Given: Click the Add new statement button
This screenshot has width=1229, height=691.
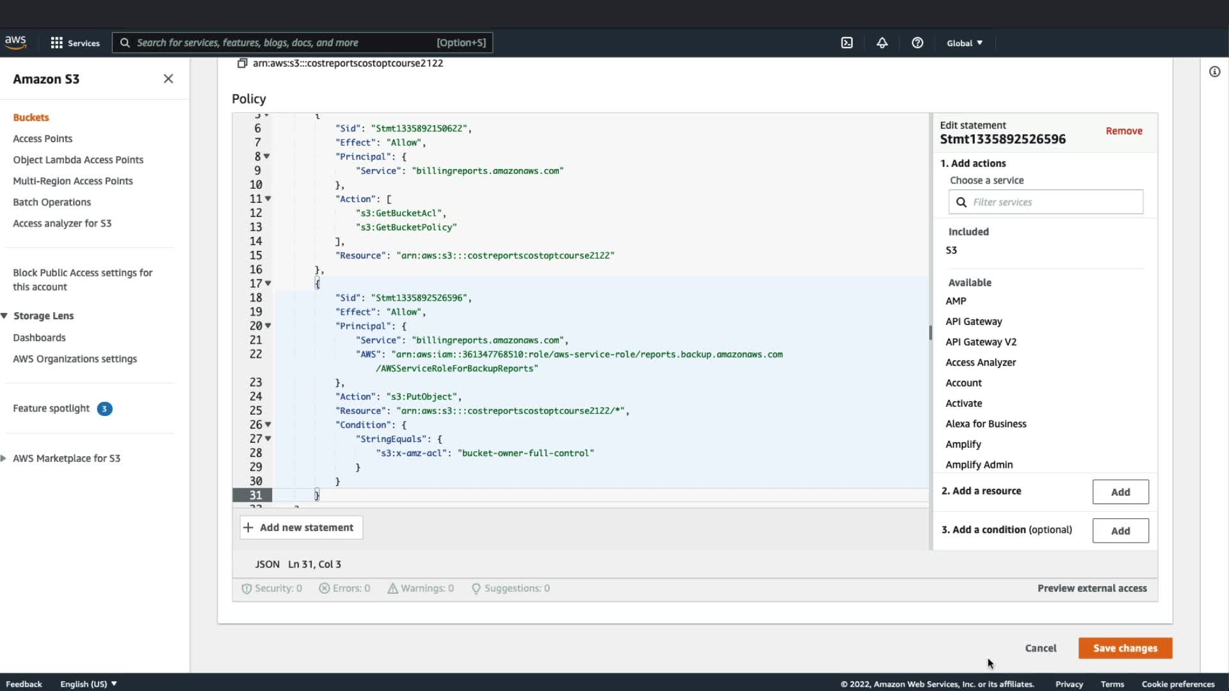Looking at the screenshot, I should point(301,528).
